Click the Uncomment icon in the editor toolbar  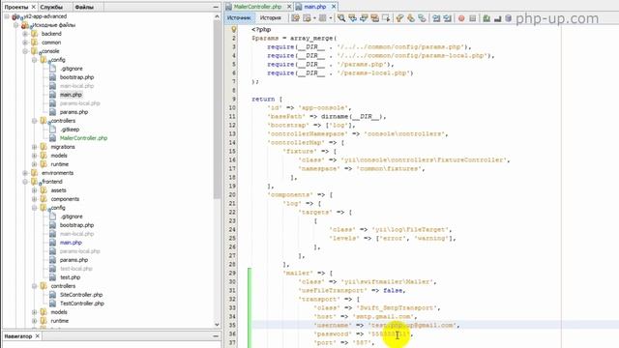point(497,18)
